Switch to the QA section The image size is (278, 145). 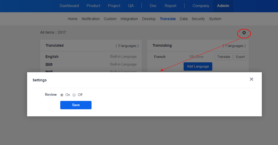click(x=131, y=6)
